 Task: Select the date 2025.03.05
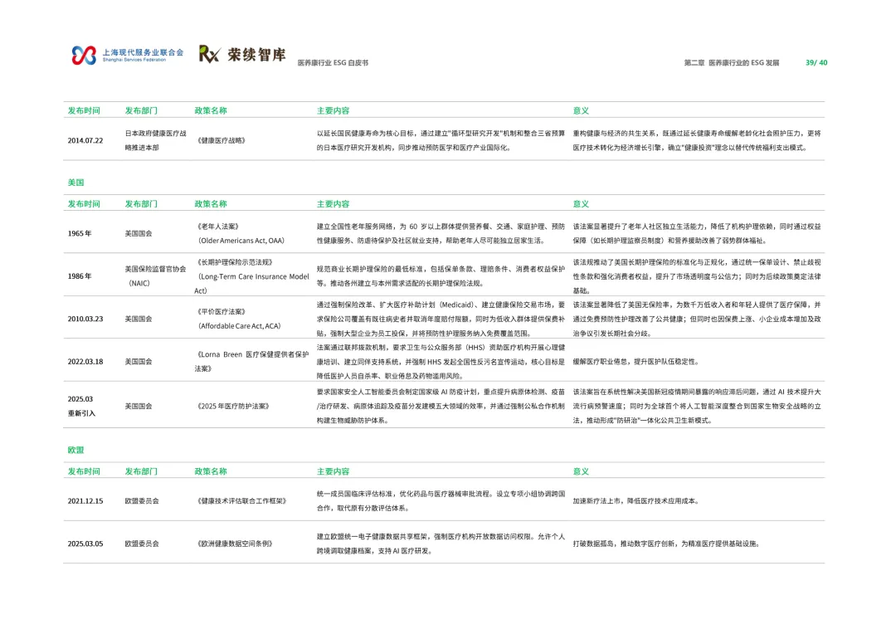pyautogui.click(x=85, y=544)
